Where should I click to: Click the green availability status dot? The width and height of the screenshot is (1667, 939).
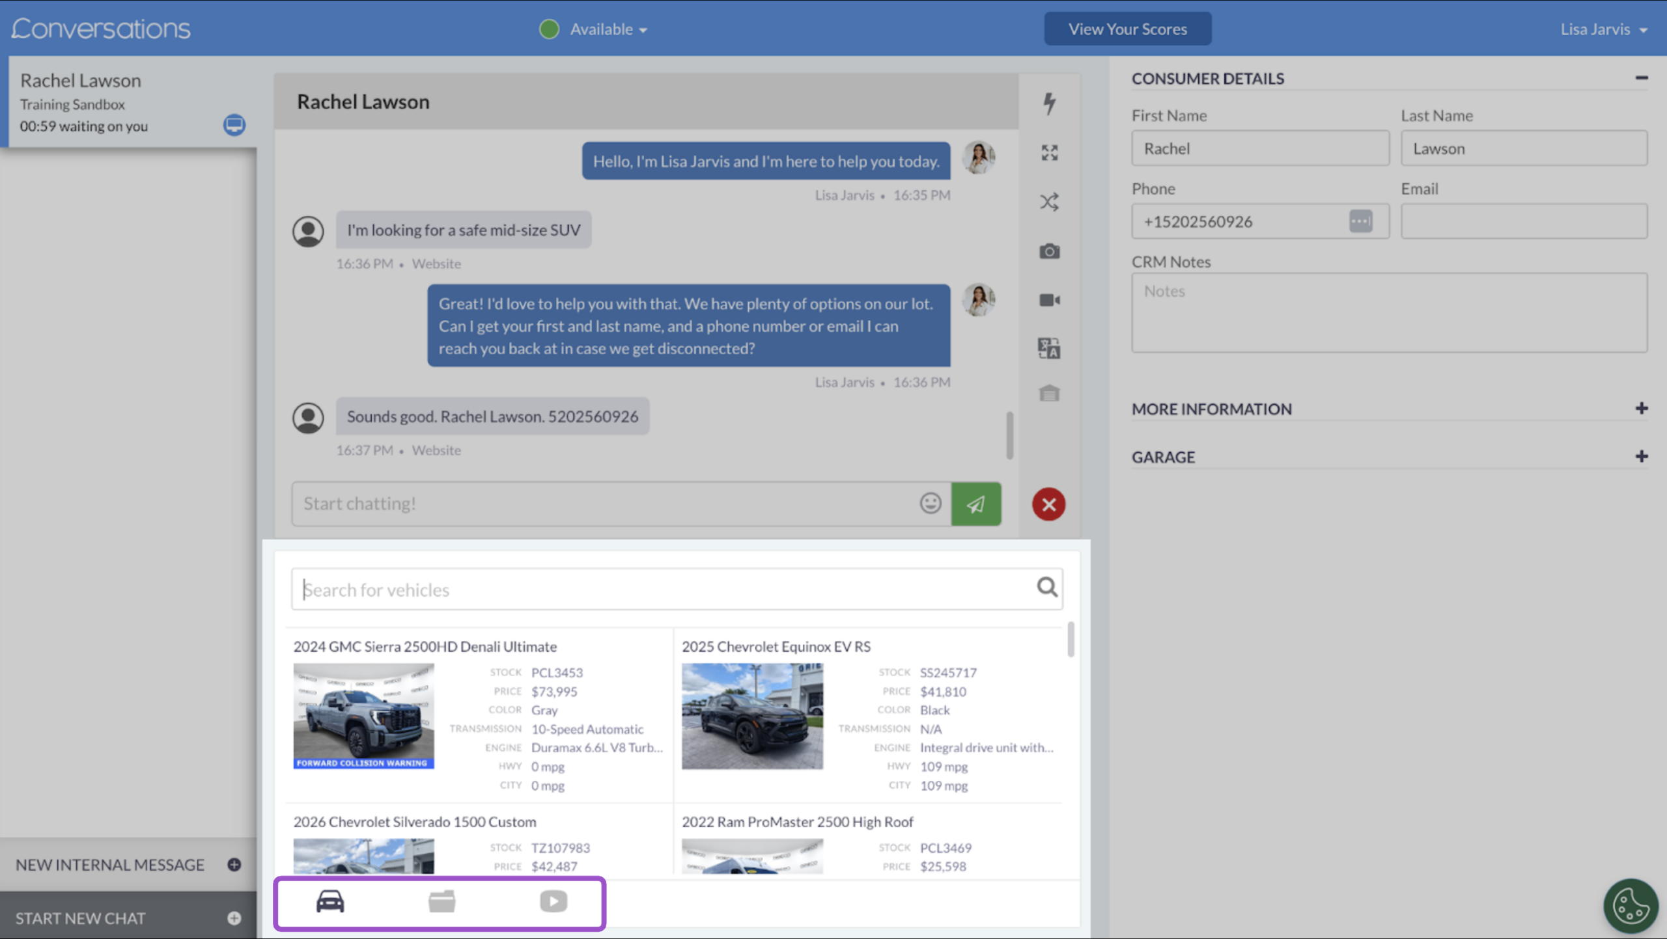pyautogui.click(x=549, y=29)
